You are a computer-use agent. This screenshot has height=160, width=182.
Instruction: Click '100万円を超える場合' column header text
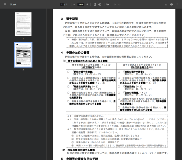pos(142,67)
